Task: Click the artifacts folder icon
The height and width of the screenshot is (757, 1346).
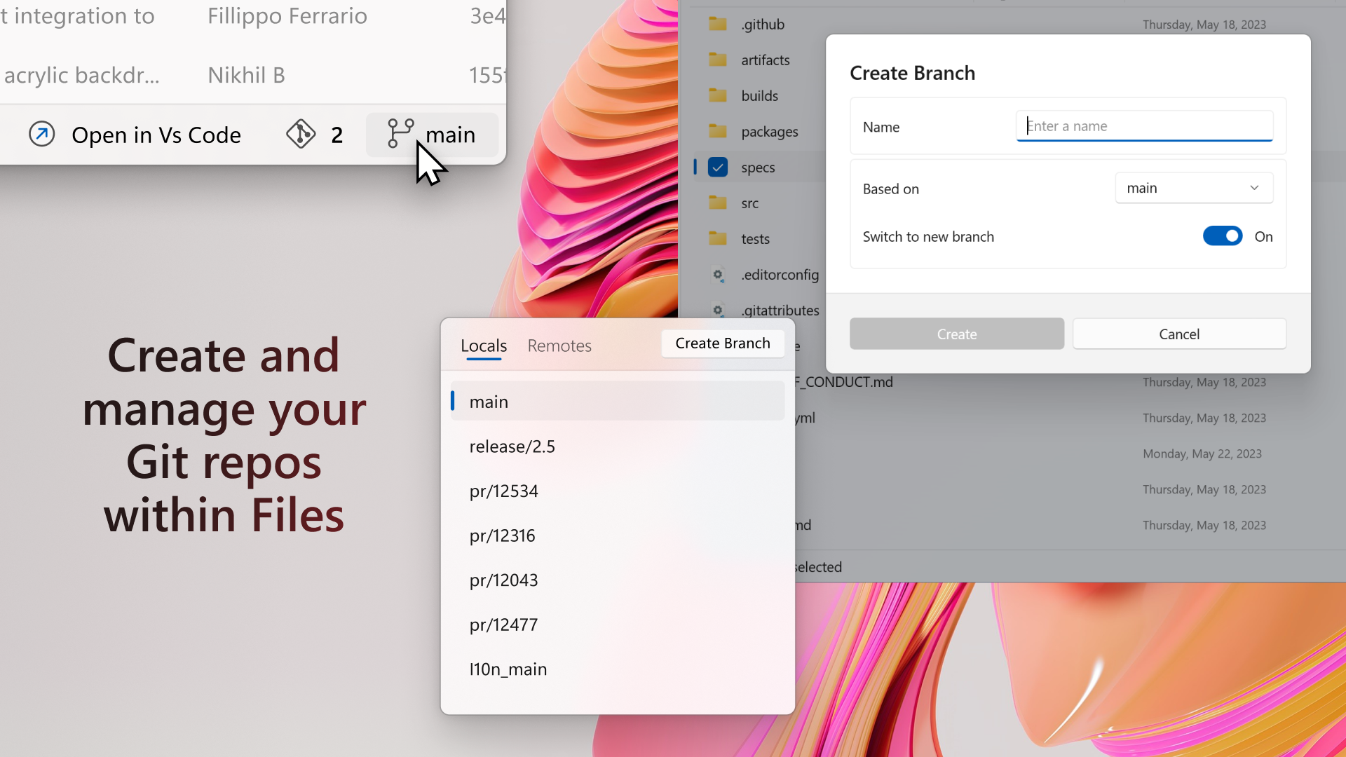Action: click(x=717, y=60)
